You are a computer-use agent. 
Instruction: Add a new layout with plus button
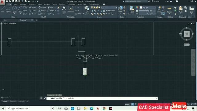[x=27, y=101]
